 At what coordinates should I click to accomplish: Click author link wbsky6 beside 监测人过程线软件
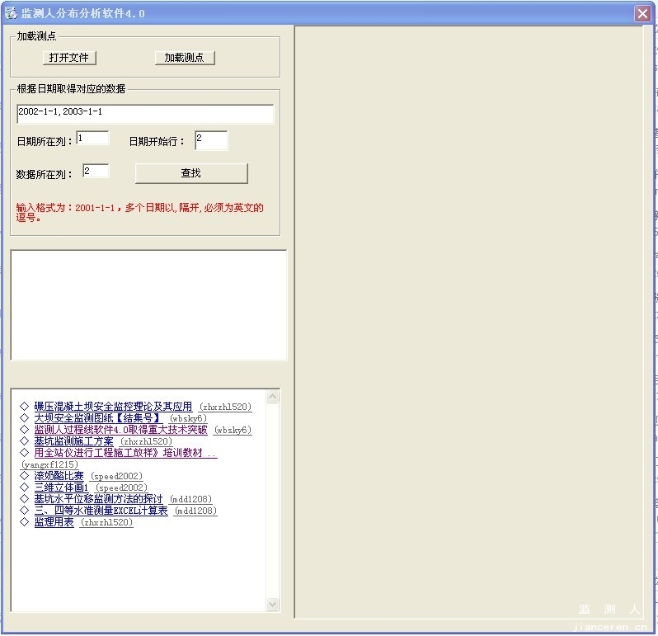[233, 430]
